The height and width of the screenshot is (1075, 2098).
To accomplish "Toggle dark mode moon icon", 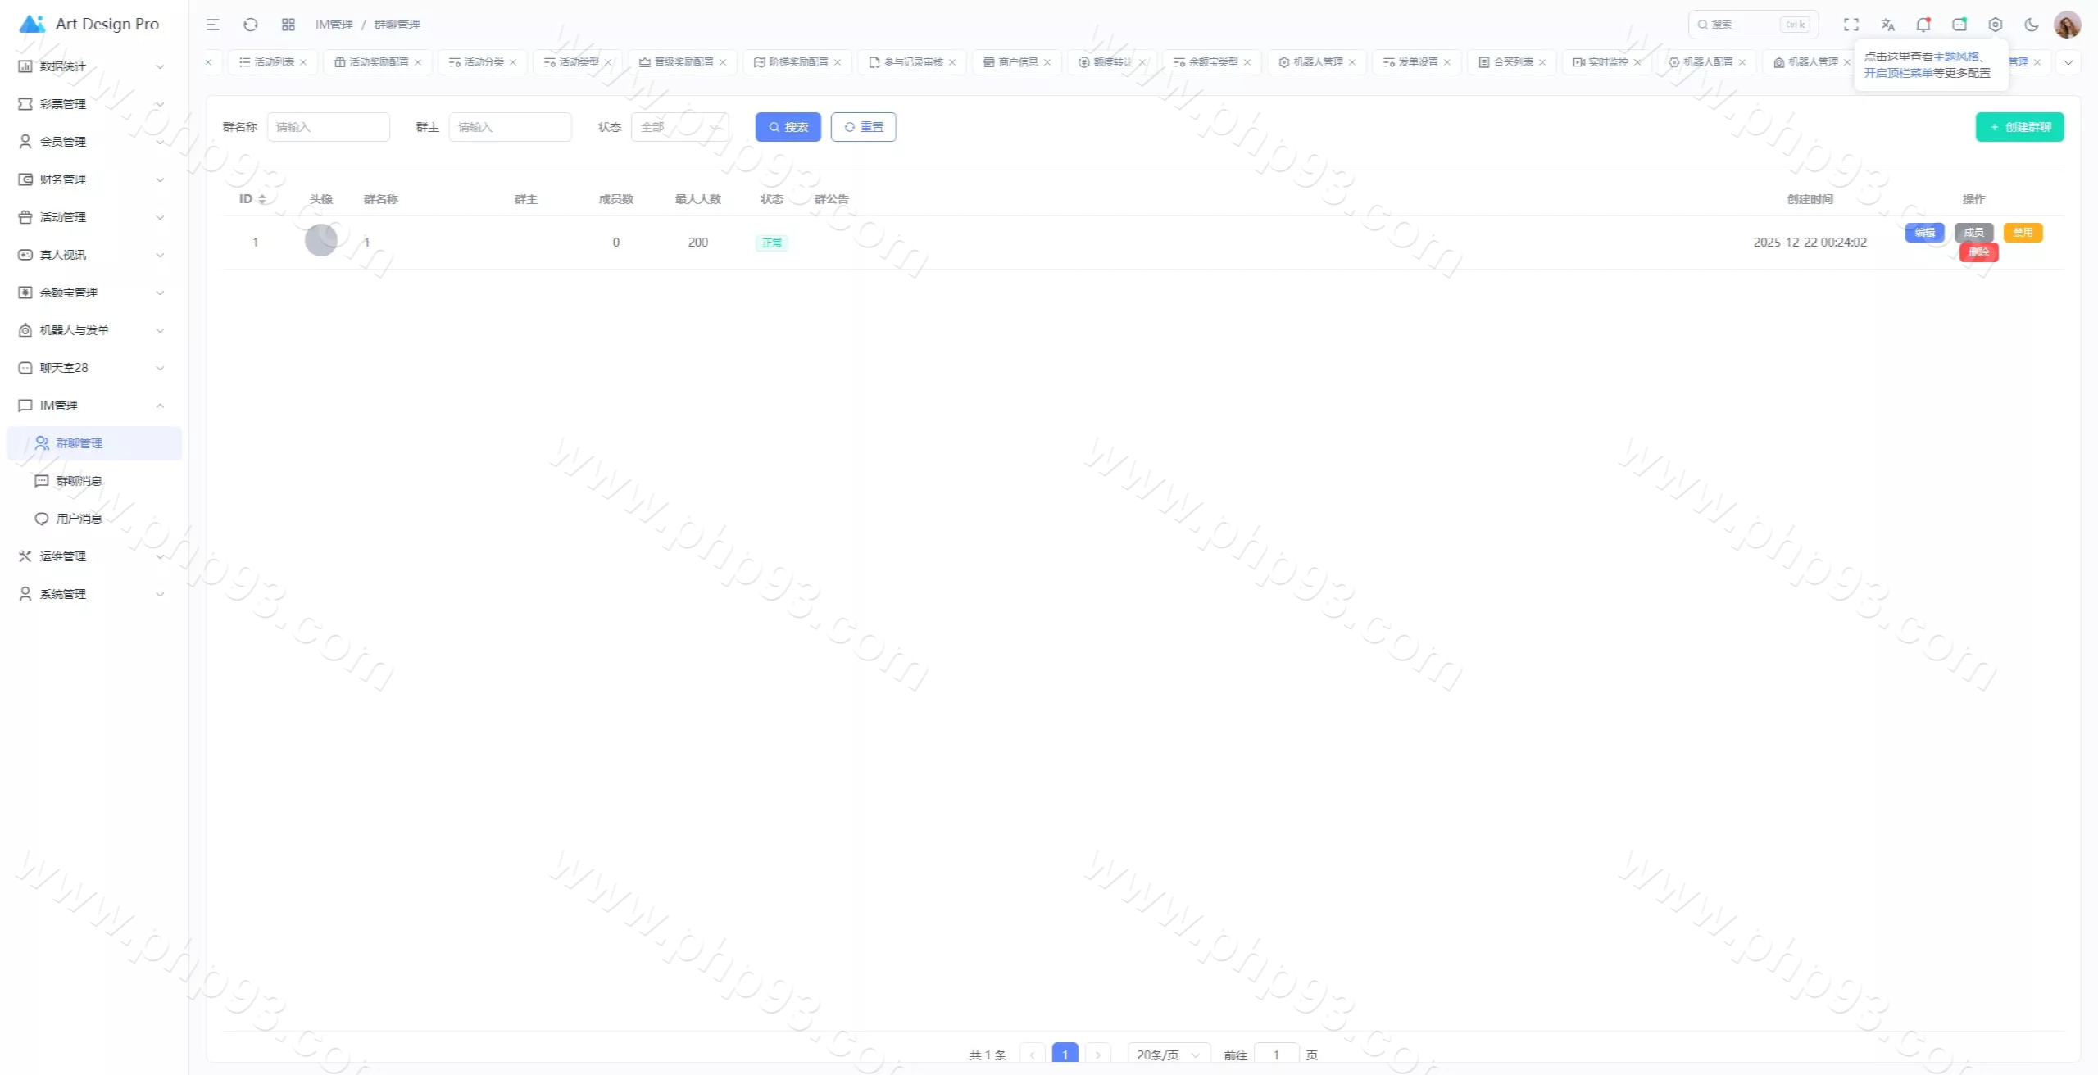I will click(2032, 25).
